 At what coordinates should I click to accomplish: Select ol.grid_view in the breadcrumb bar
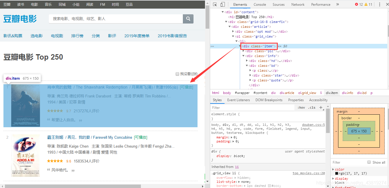[x=307, y=93]
